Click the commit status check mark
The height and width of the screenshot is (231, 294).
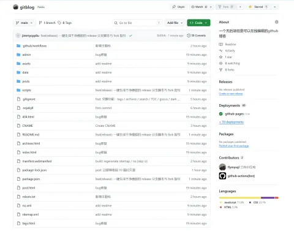click(130, 36)
